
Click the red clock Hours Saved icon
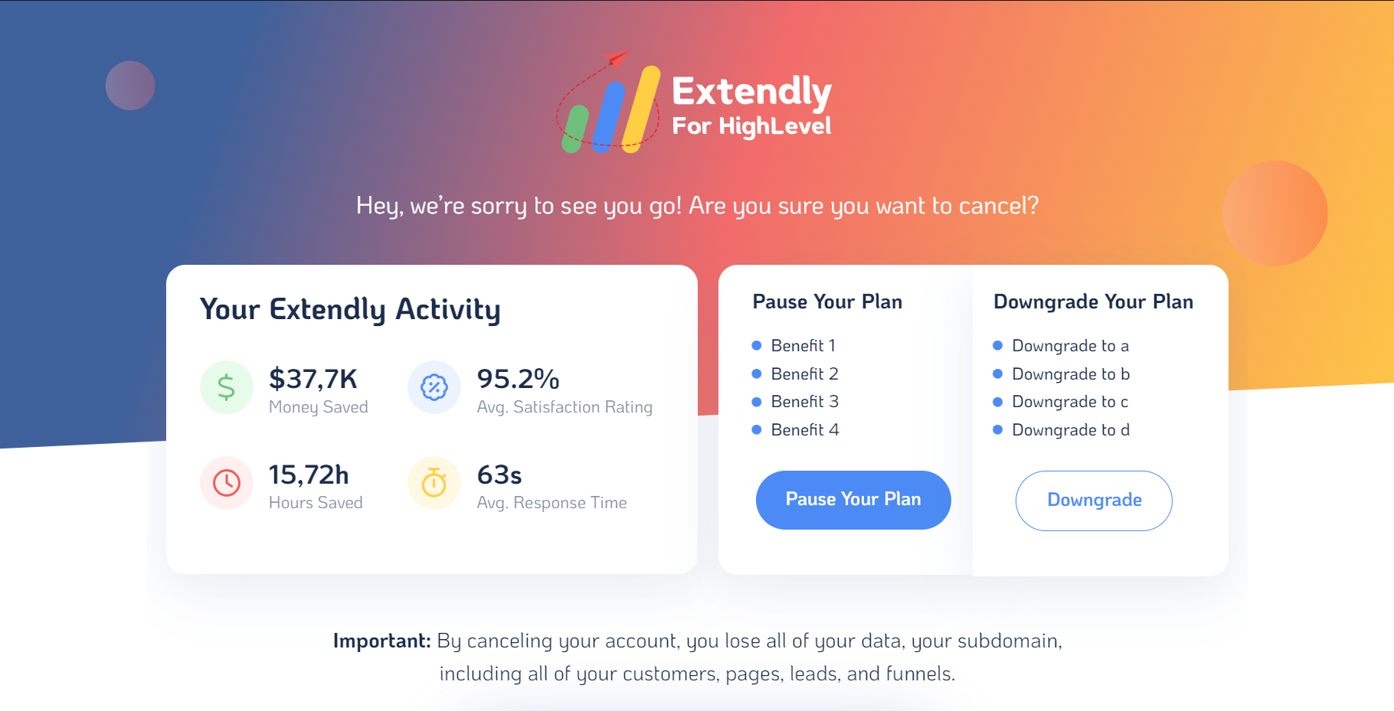pyautogui.click(x=227, y=483)
